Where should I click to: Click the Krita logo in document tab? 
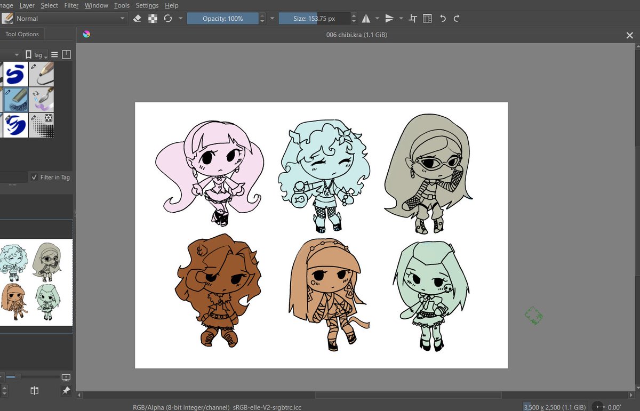(x=86, y=35)
